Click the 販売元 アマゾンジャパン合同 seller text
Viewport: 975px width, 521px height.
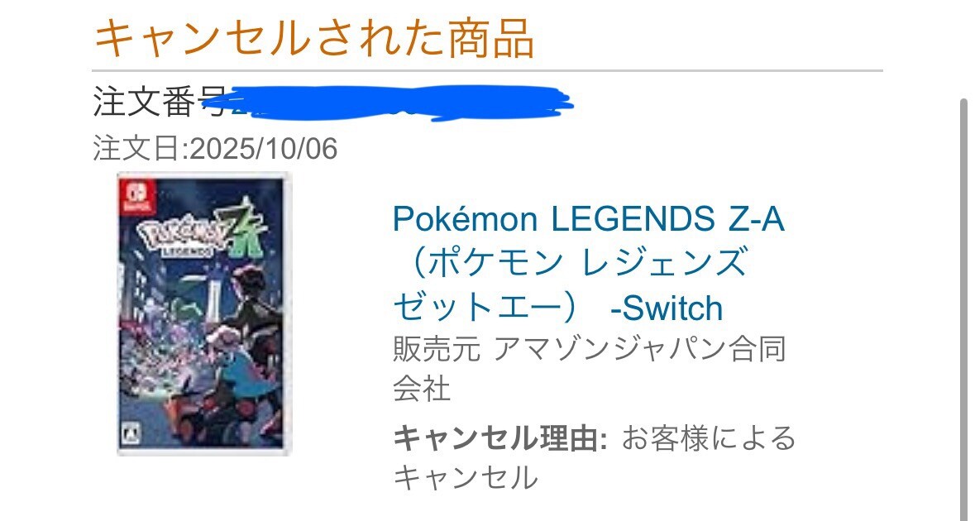590,350
